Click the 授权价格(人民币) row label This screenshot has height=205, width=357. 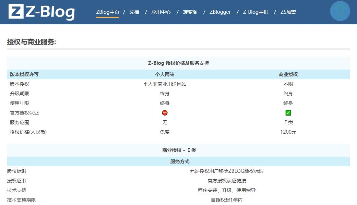pos(28,132)
